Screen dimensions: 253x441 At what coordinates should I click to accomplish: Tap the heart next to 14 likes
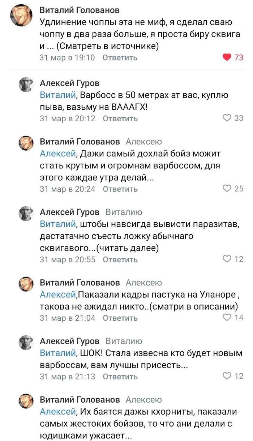[227, 318]
